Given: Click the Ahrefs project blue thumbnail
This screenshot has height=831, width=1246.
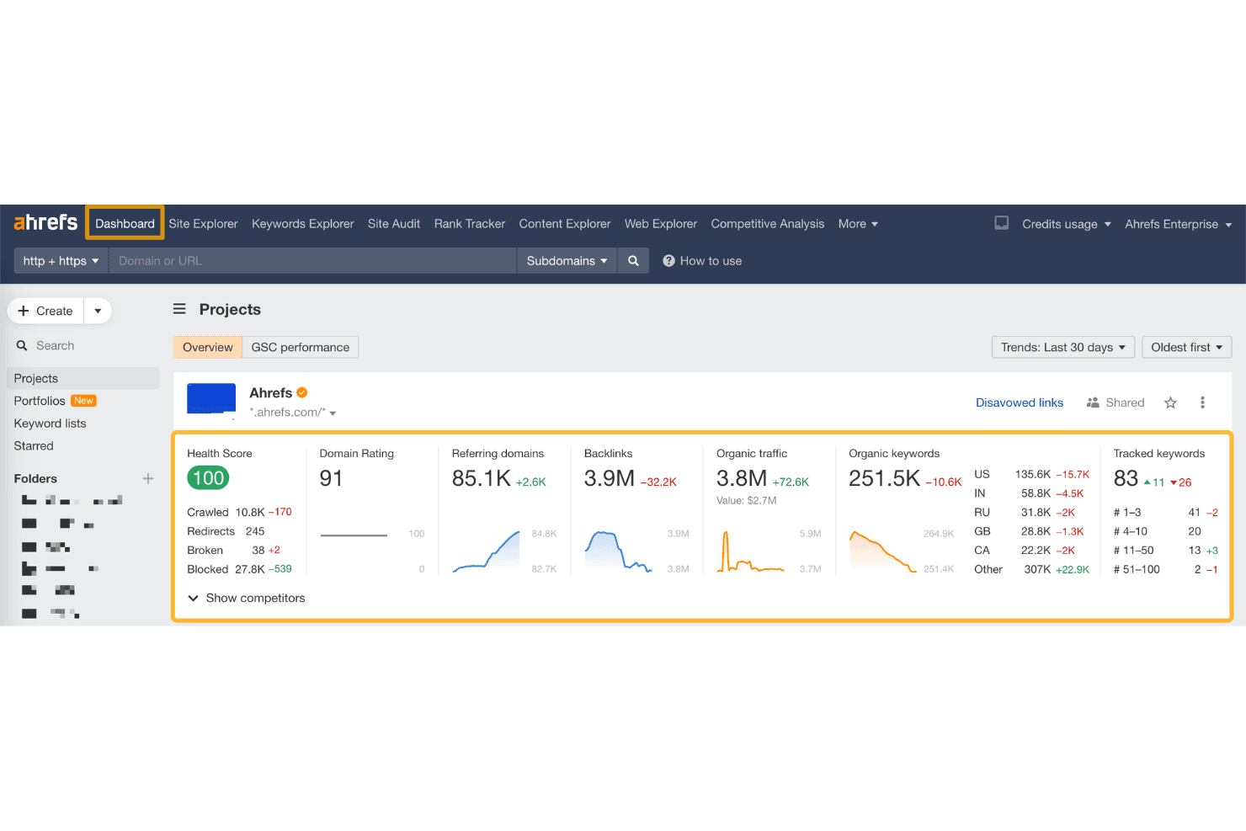Looking at the screenshot, I should pos(211,398).
